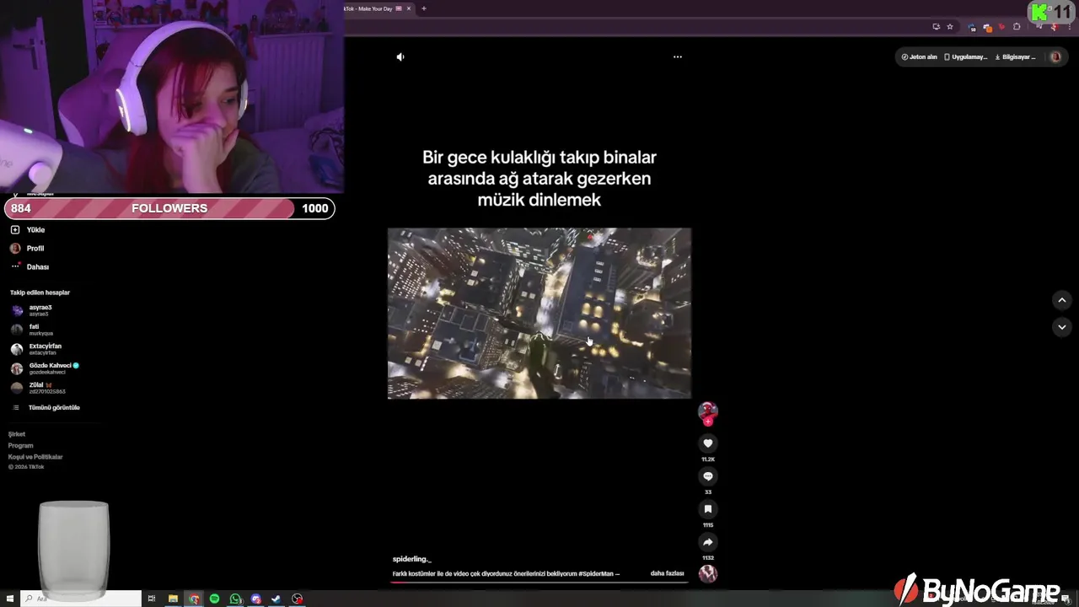Expand caption with daha fazlası
This screenshot has height=607, width=1079.
[x=667, y=573]
